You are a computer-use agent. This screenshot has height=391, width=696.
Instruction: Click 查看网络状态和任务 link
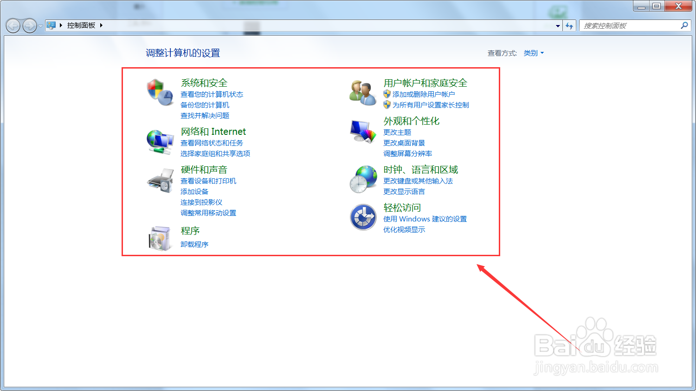212,143
